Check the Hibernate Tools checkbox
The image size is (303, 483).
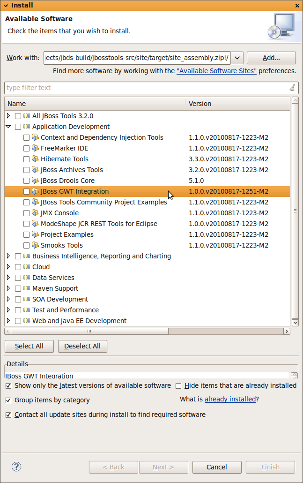coord(26,159)
